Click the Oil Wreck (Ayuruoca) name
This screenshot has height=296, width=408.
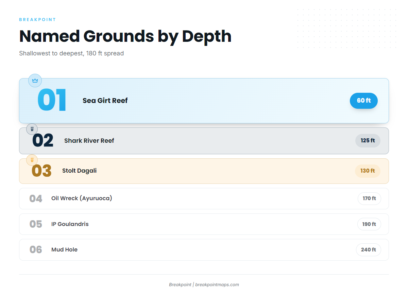pos(82,198)
